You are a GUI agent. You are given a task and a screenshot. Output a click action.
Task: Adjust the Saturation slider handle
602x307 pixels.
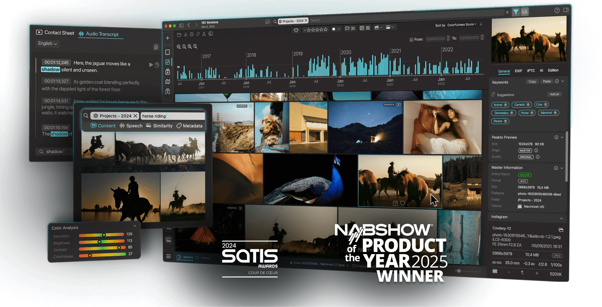tap(104, 235)
